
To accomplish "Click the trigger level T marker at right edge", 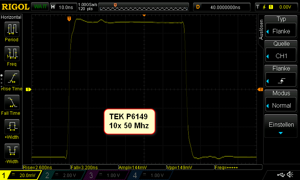I will [x=260, y=89].
